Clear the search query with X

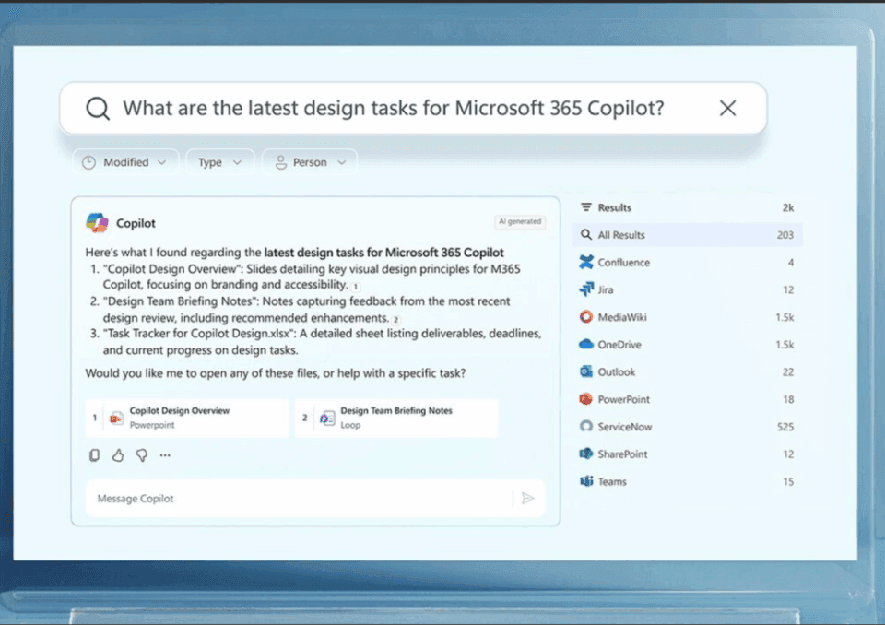[727, 109]
